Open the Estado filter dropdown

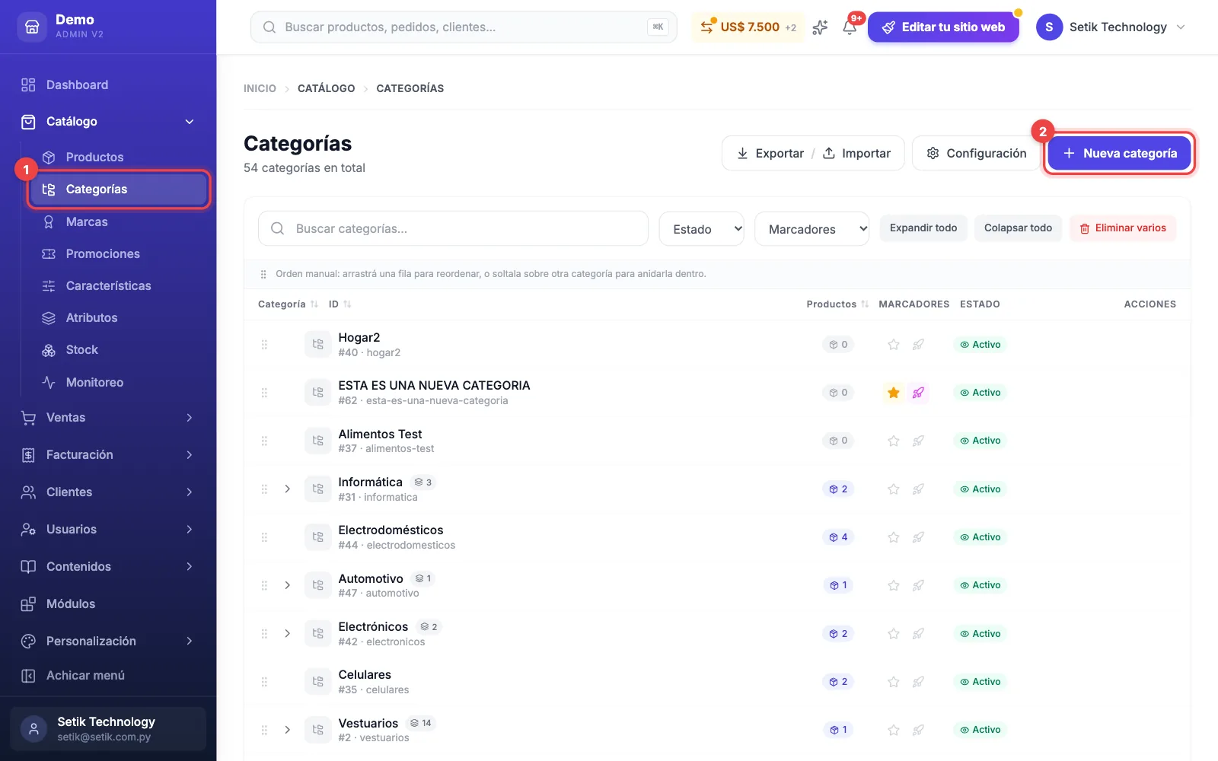click(702, 229)
